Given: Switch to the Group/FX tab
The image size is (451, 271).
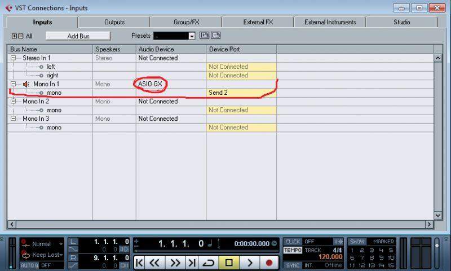Looking at the screenshot, I should (x=186, y=22).
